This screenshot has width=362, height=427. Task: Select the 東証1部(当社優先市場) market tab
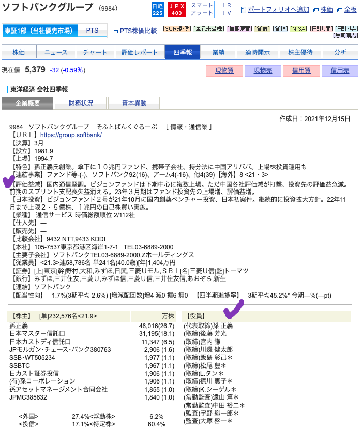pyautogui.click(x=40, y=31)
